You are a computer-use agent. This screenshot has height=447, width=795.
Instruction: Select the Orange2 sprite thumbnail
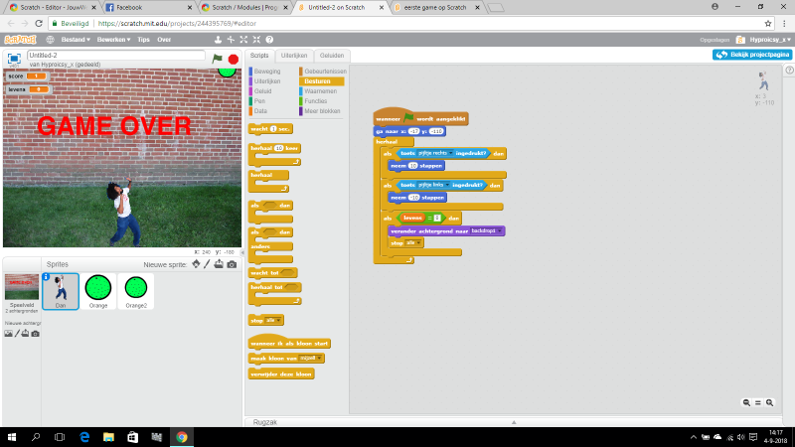(x=136, y=291)
